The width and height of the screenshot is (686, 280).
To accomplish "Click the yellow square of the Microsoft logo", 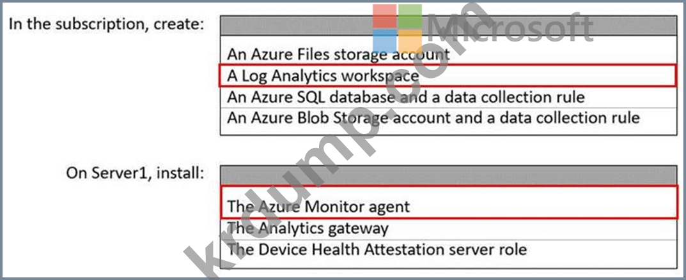I will [x=410, y=41].
